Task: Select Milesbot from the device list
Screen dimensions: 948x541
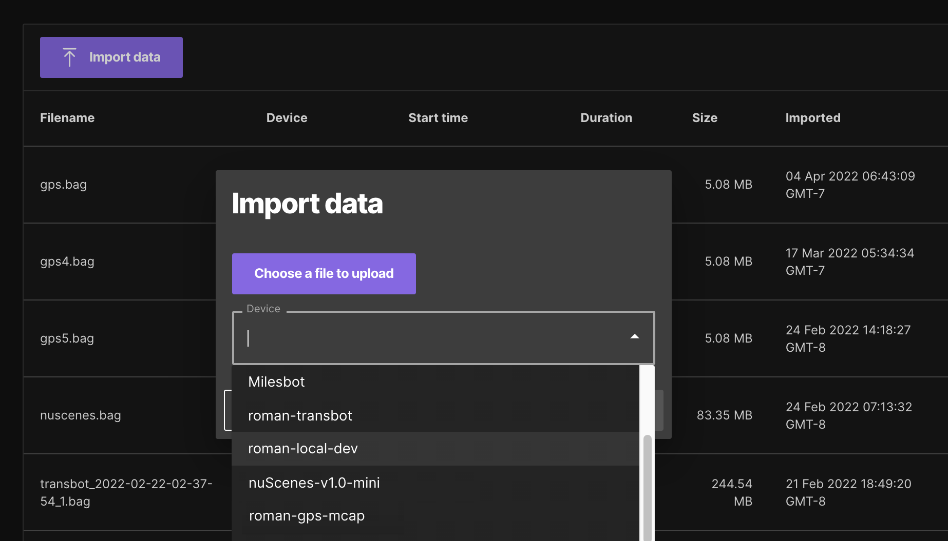Action: pos(276,381)
